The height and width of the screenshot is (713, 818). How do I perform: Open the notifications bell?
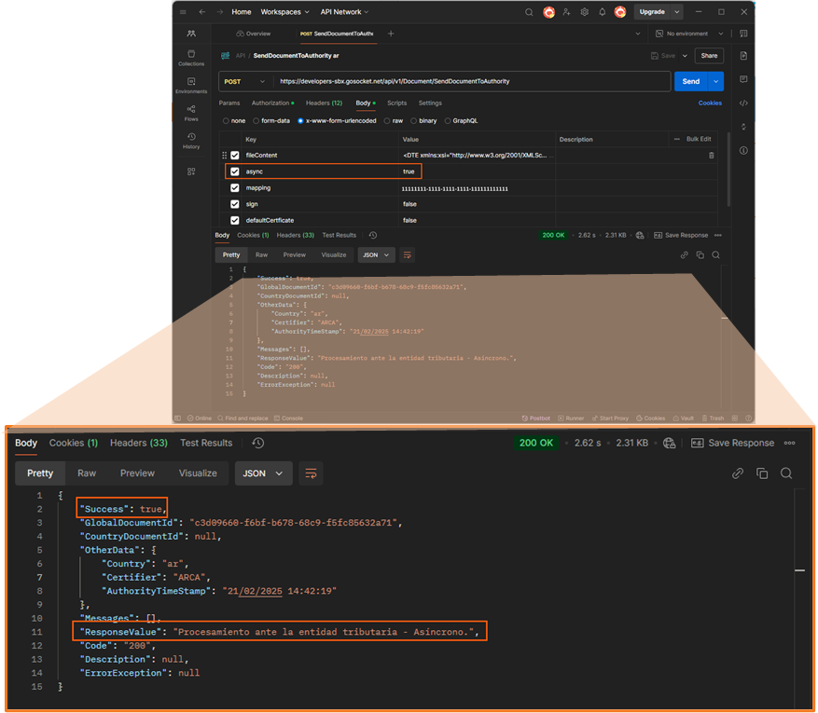tap(602, 12)
